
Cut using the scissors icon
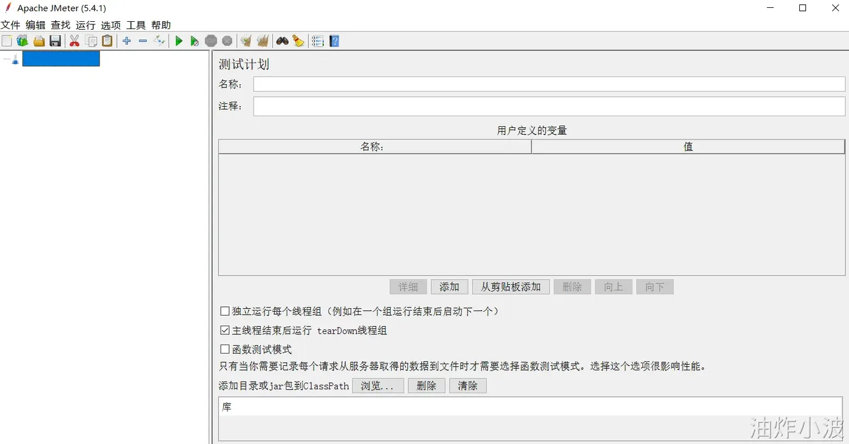coord(75,41)
